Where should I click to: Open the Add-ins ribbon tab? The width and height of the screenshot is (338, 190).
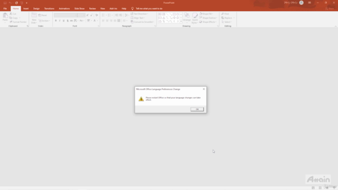coord(113,8)
